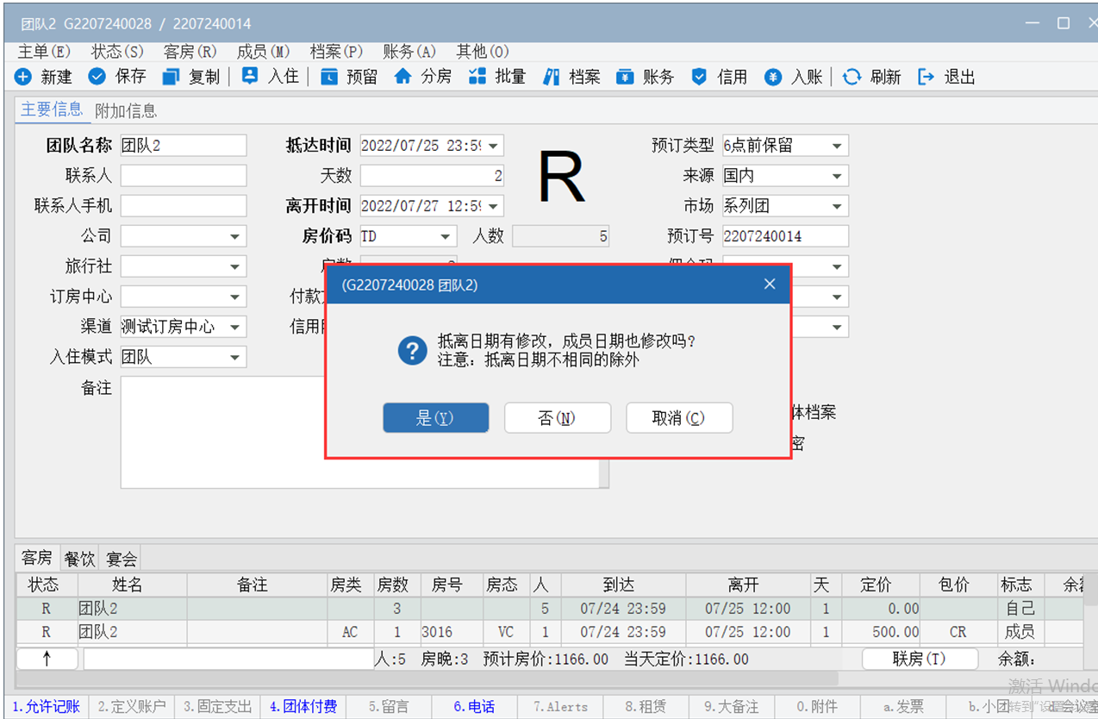Click the 联系人 input field
The image size is (1098, 719).
tap(184, 176)
